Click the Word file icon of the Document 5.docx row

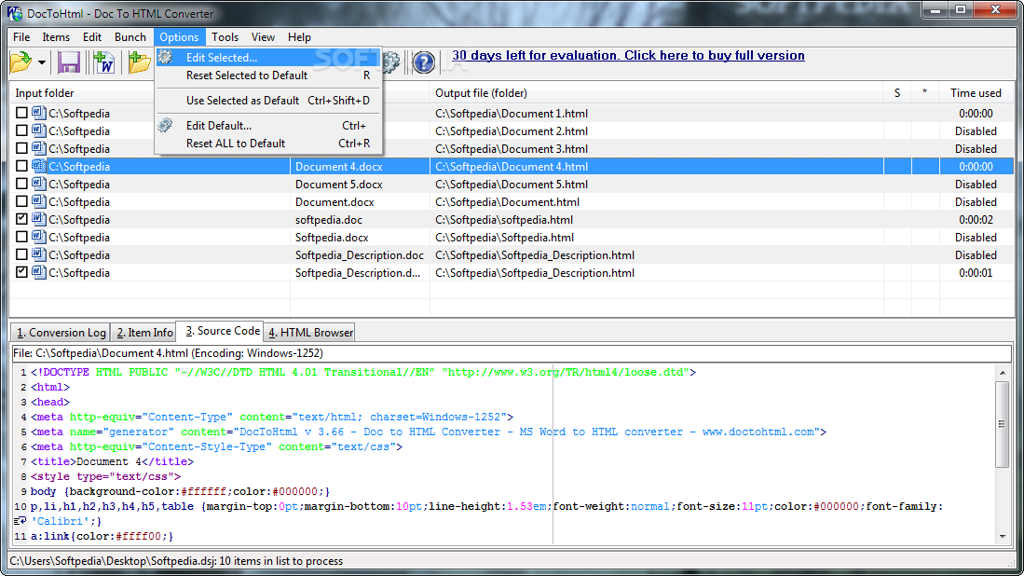click(38, 184)
